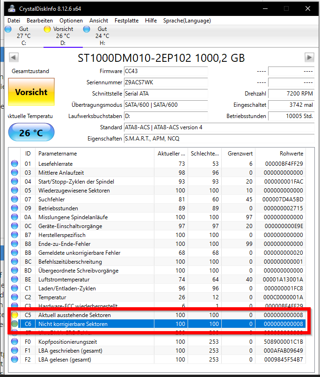Click raw value 000AFAB09649 of LBA geschrieben
The image size is (320, 377).
coord(284,351)
